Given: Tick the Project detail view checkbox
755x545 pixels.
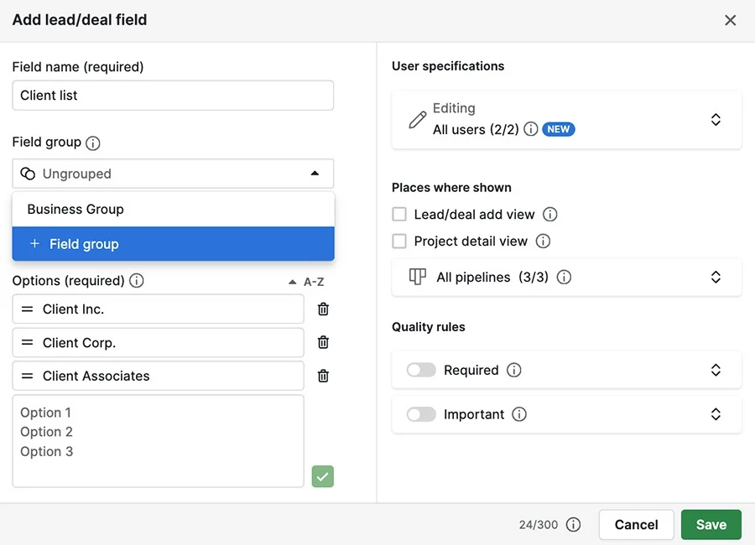Looking at the screenshot, I should click(x=399, y=241).
